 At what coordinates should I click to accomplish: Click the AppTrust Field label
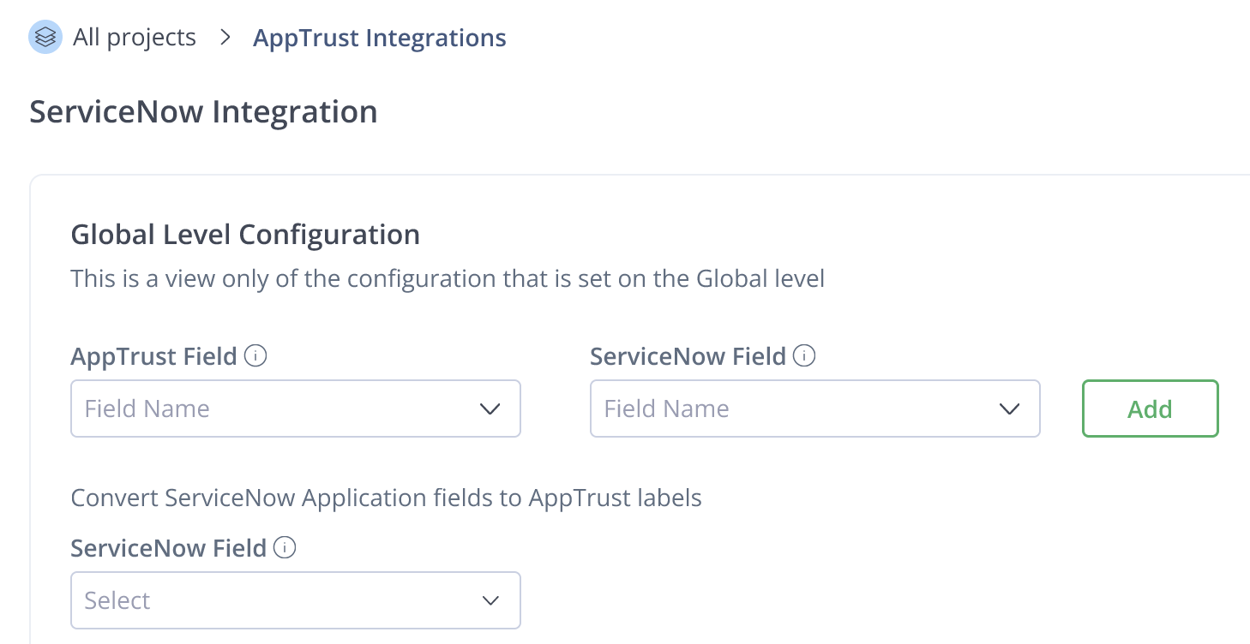tap(153, 356)
